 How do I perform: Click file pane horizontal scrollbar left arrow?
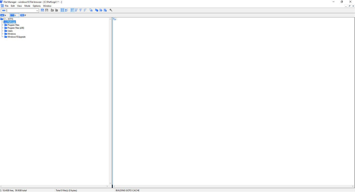(x=114, y=186)
